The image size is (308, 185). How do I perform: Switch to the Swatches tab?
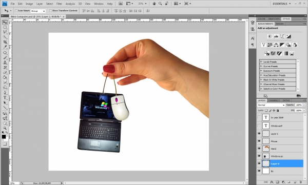[x=274, y=19]
